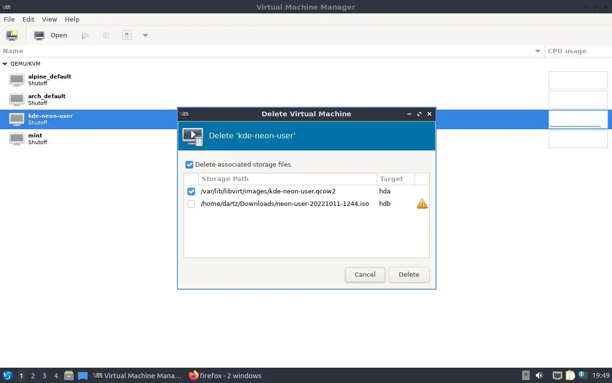Click the CPU usage column header
The image size is (612, 383).
(578, 51)
